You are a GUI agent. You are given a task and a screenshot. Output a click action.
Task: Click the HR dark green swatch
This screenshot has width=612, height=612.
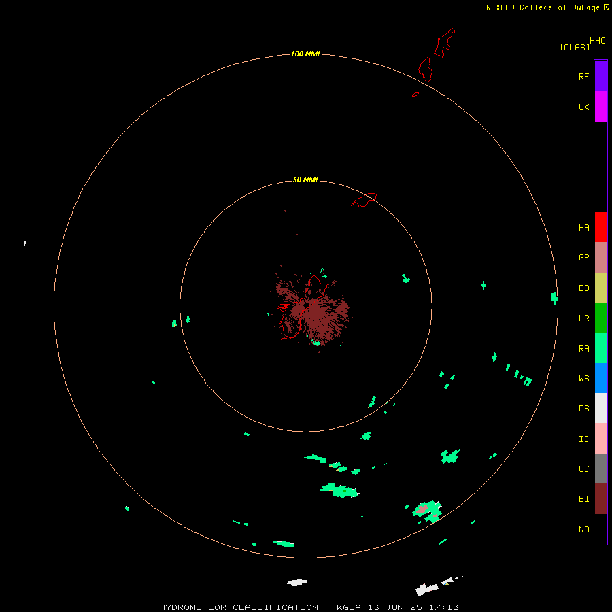[600, 318]
